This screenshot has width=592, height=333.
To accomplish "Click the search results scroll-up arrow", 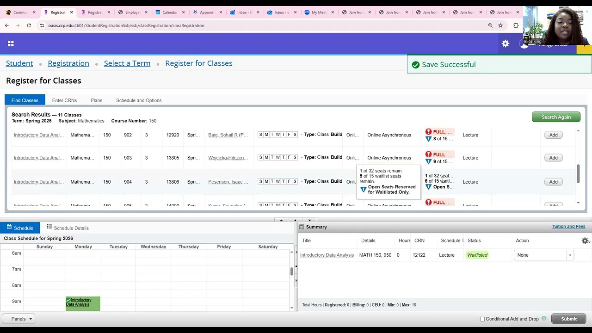I will pyautogui.click(x=578, y=131).
